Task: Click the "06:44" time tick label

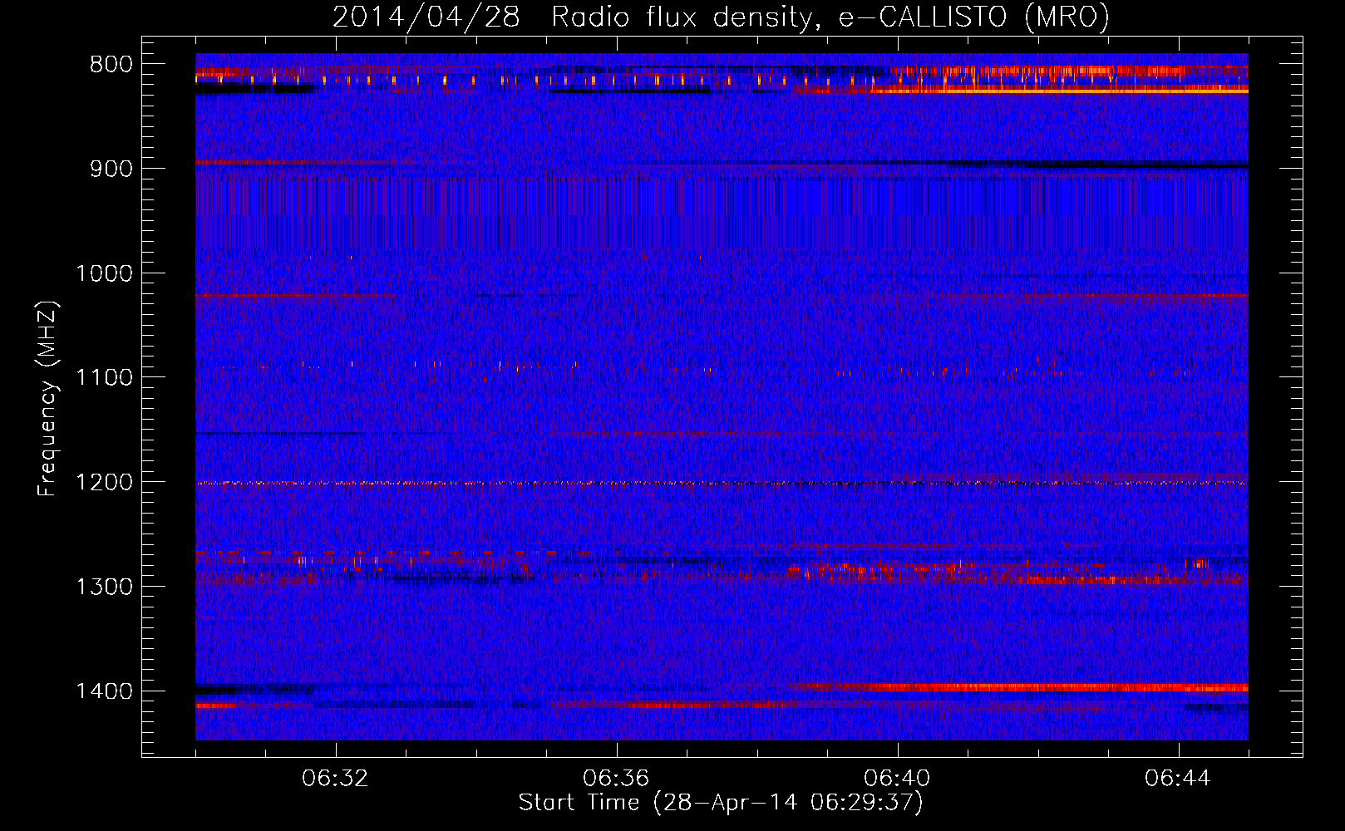Action: (x=1178, y=779)
